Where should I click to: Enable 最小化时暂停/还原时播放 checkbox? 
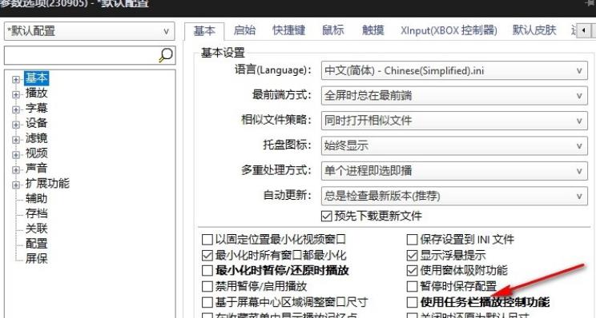207,271
